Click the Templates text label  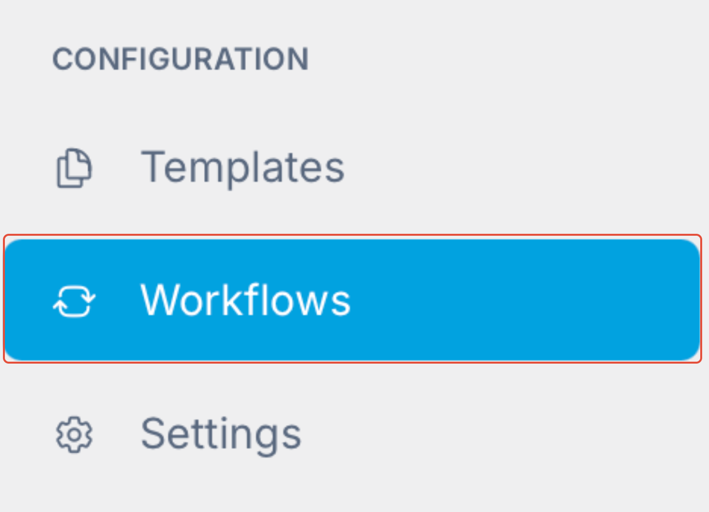tap(243, 168)
